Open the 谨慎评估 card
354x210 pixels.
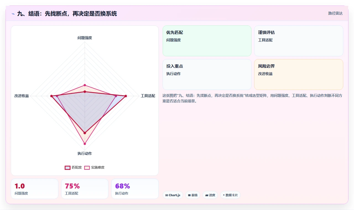tap(299, 41)
